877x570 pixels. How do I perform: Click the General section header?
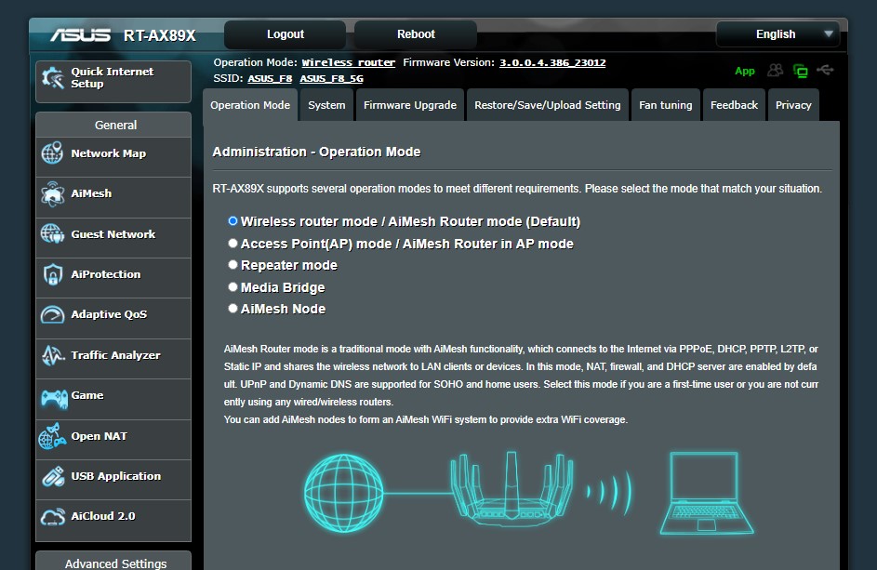(x=113, y=125)
